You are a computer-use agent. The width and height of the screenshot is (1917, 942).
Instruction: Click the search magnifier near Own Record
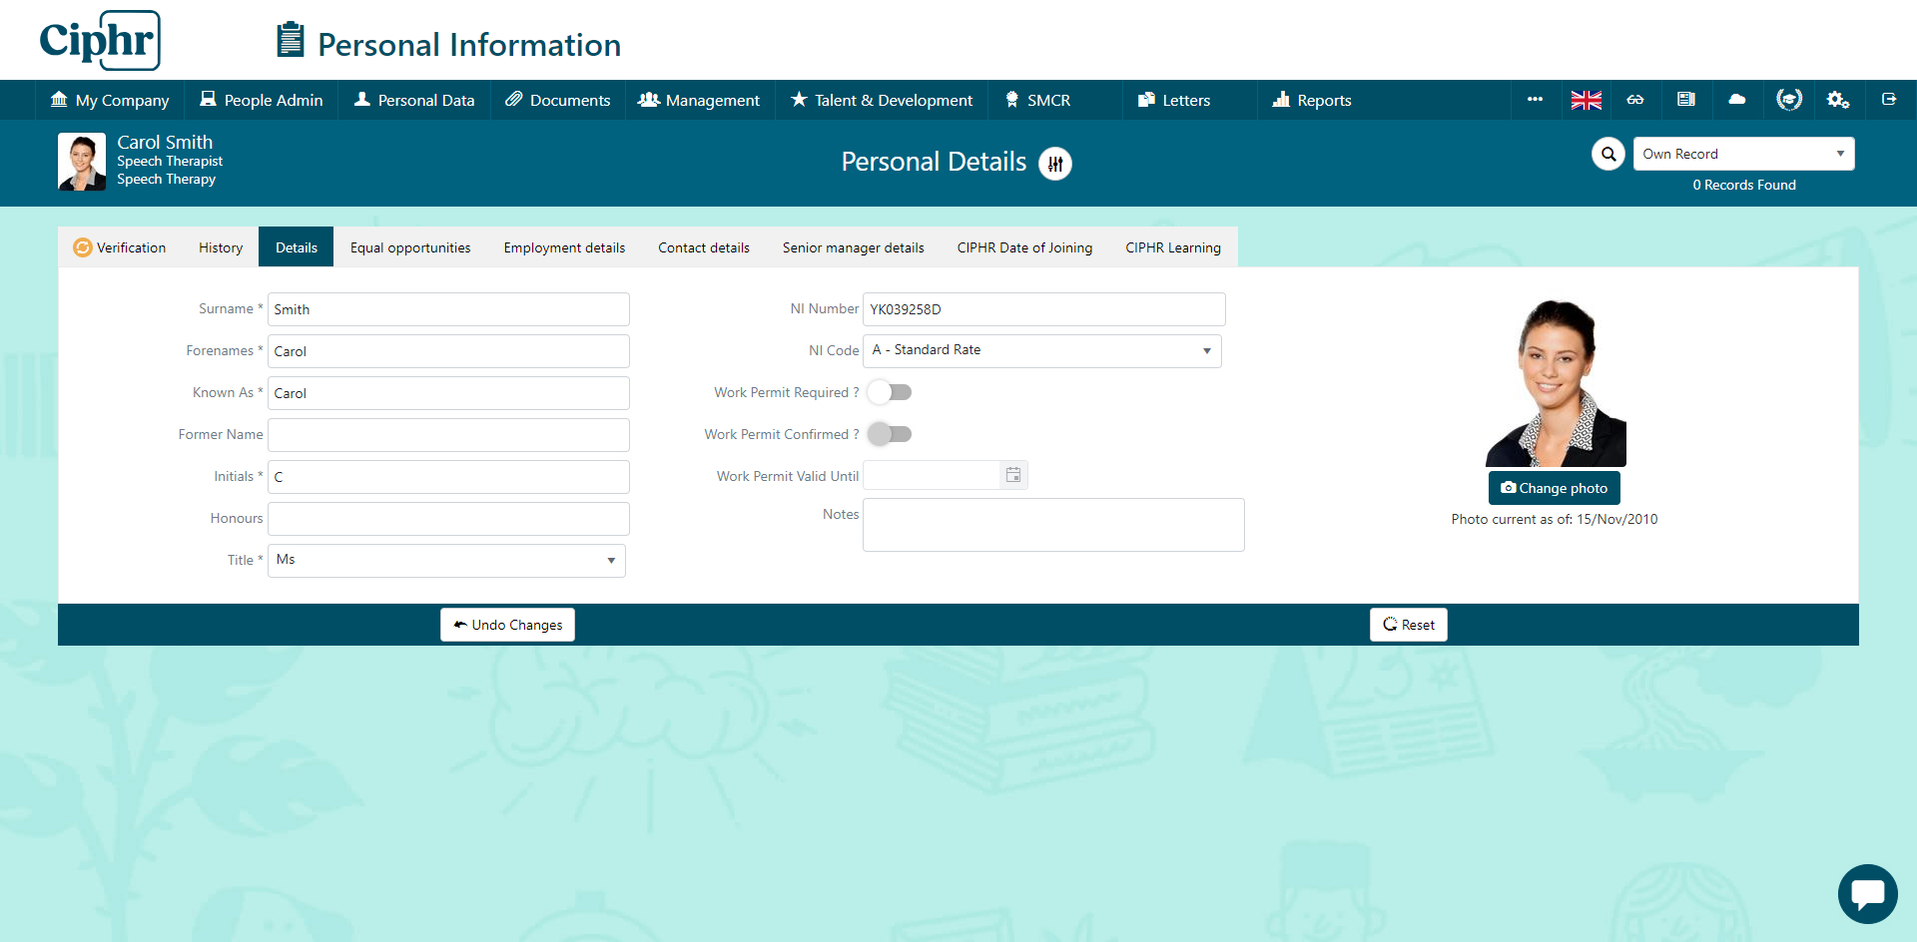pos(1608,154)
